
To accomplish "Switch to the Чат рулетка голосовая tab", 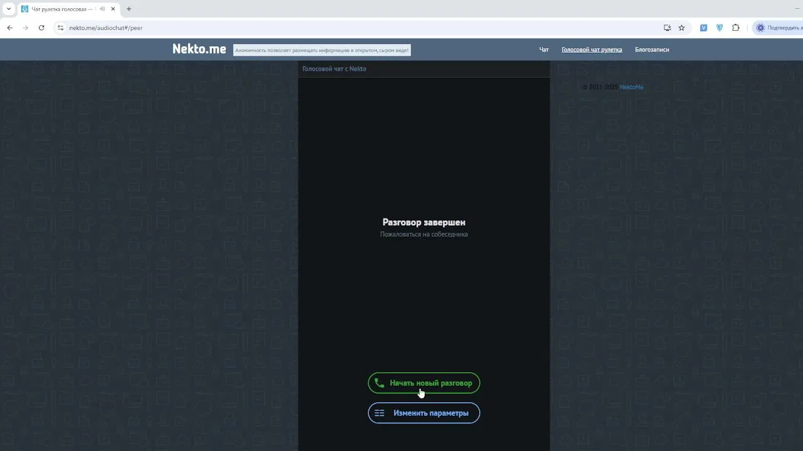I will pyautogui.click(x=68, y=9).
